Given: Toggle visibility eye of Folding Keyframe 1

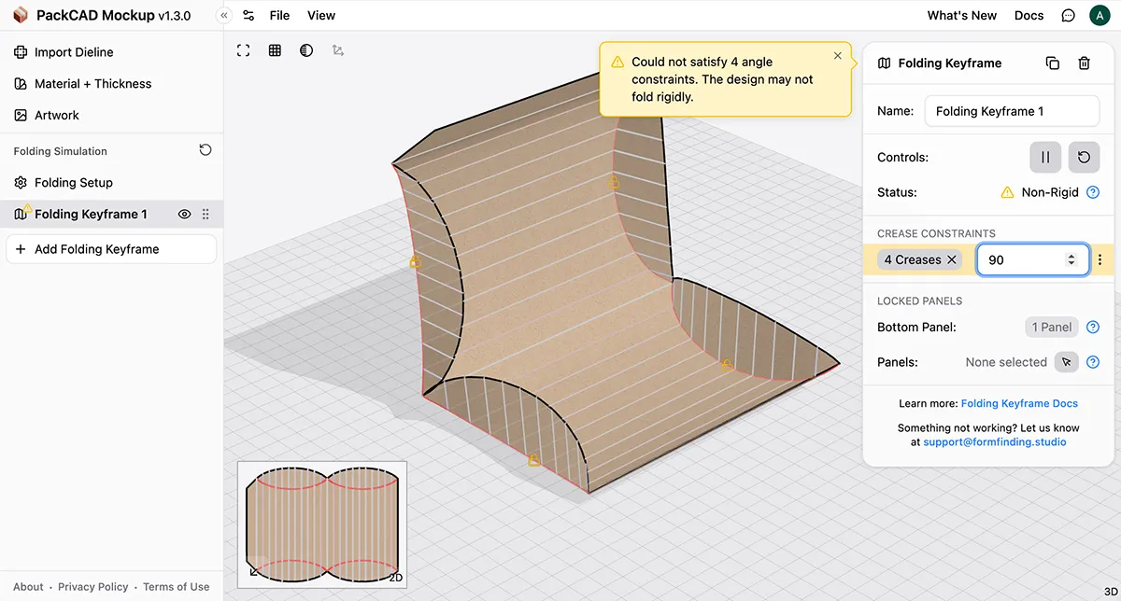Looking at the screenshot, I should (x=184, y=214).
